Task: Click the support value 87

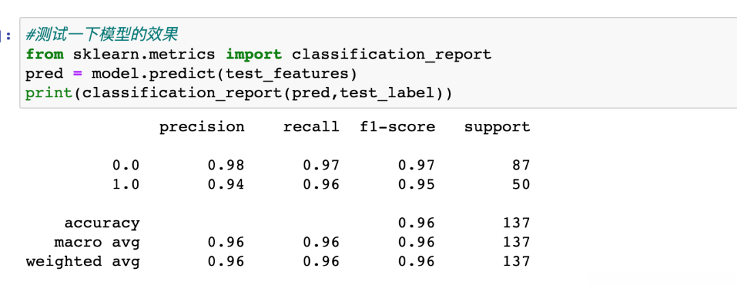Action: [521, 165]
